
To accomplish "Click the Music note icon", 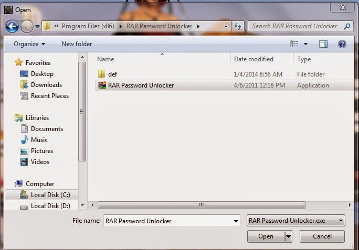I will click(24, 140).
